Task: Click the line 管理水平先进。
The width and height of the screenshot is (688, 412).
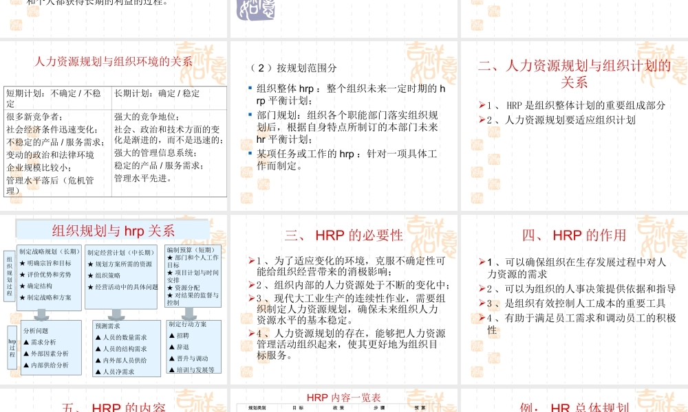Action: [x=143, y=179]
